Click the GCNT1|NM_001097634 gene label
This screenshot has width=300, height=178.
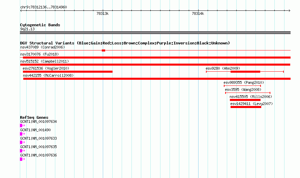pyautogui.click(x=38, y=122)
